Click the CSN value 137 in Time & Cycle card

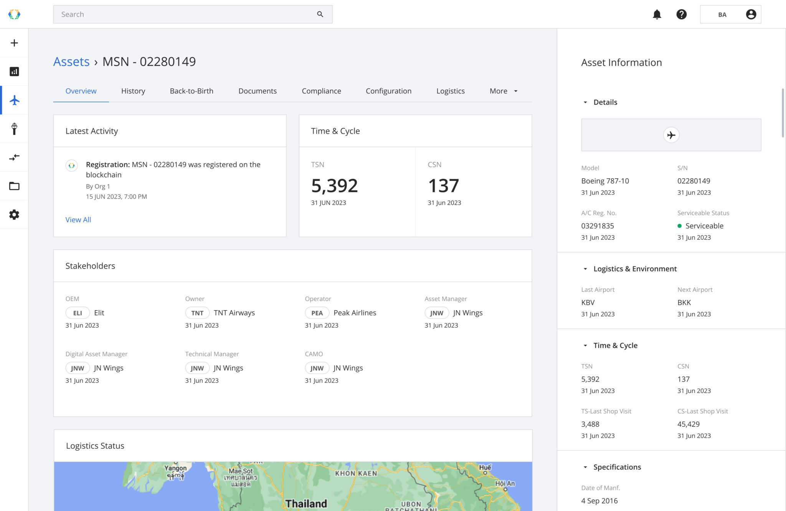tap(443, 186)
